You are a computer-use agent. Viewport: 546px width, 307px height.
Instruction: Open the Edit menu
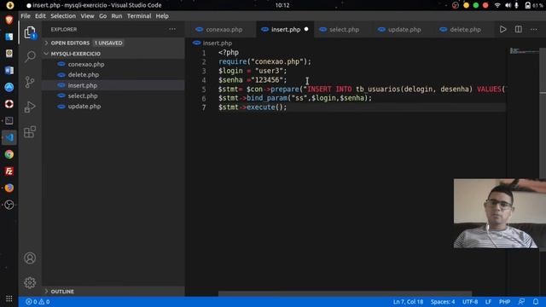coord(40,16)
